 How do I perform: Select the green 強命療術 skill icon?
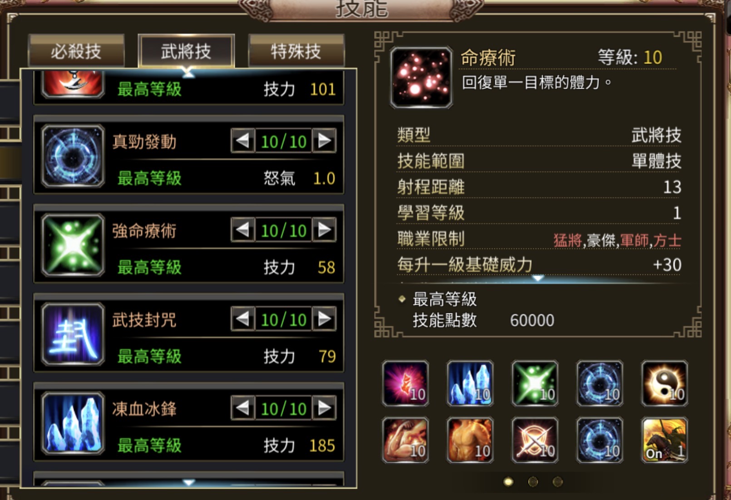[73, 245]
